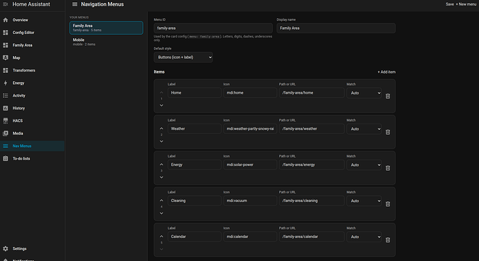Move the Energy item down
The width and height of the screenshot is (479, 261).
coord(162,177)
